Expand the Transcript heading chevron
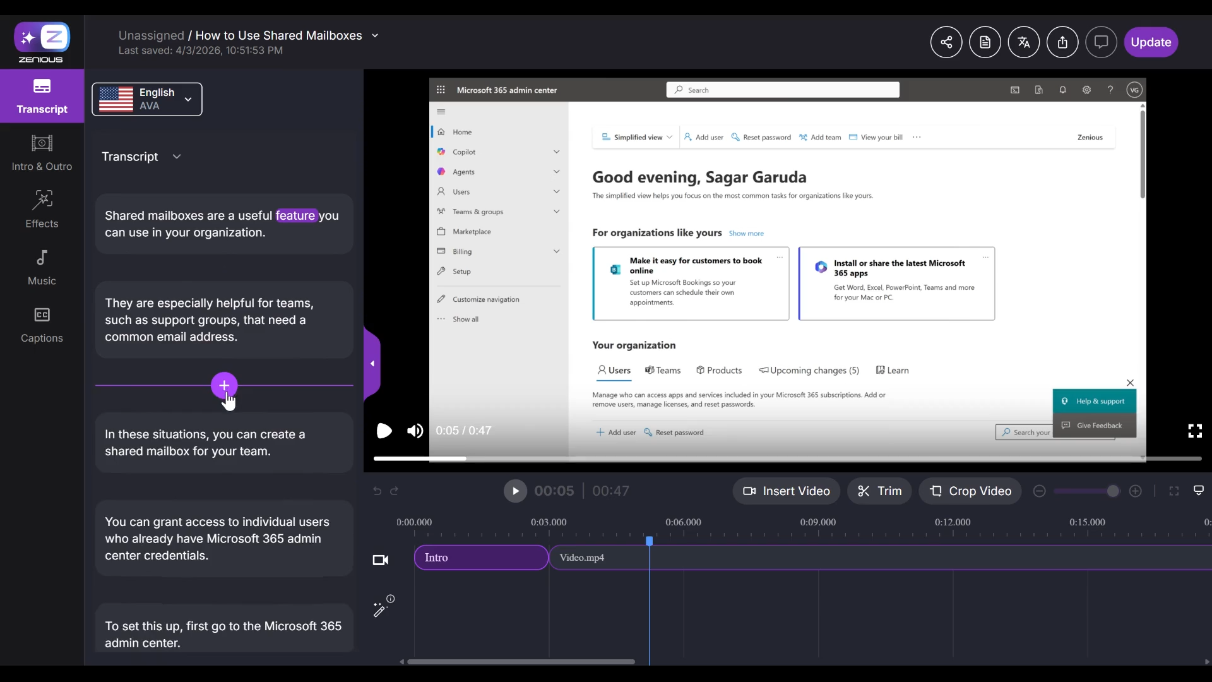 coord(177,157)
